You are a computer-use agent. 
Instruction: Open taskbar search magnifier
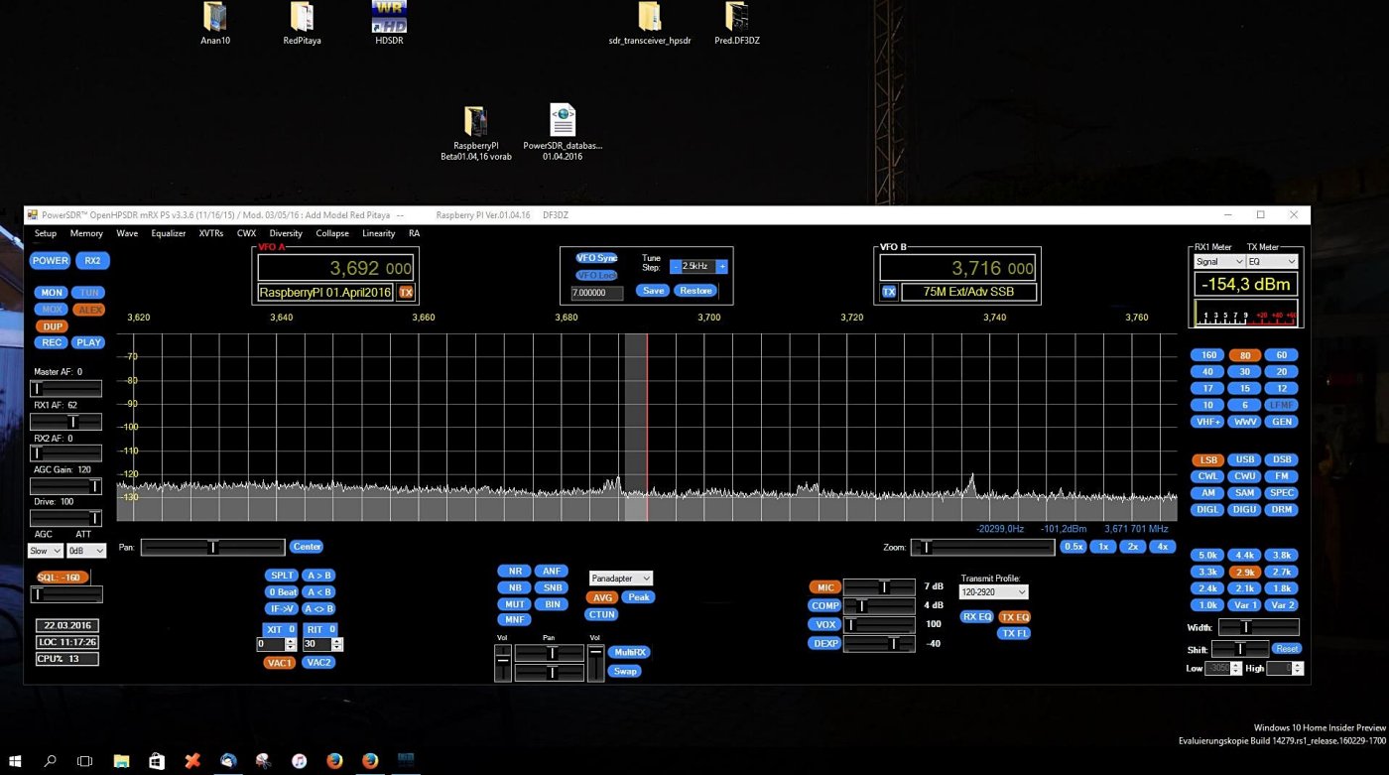coord(50,761)
